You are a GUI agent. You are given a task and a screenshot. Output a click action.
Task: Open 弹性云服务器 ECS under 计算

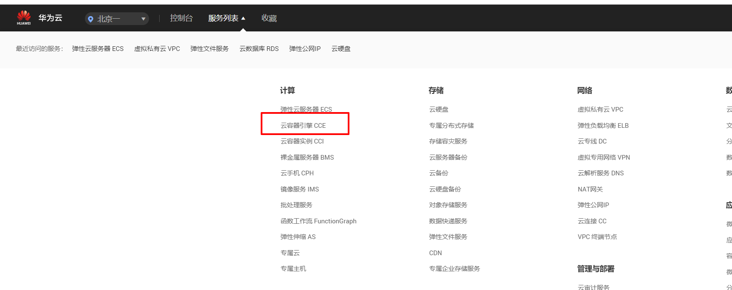pos(306,110)
